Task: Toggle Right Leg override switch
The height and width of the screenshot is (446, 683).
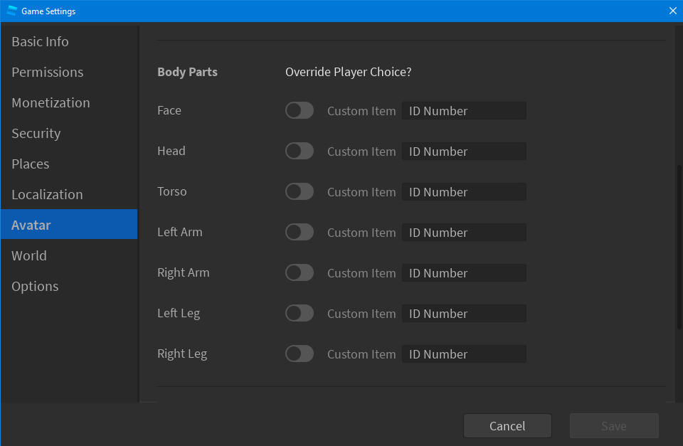Action: (x=300, y=354)
